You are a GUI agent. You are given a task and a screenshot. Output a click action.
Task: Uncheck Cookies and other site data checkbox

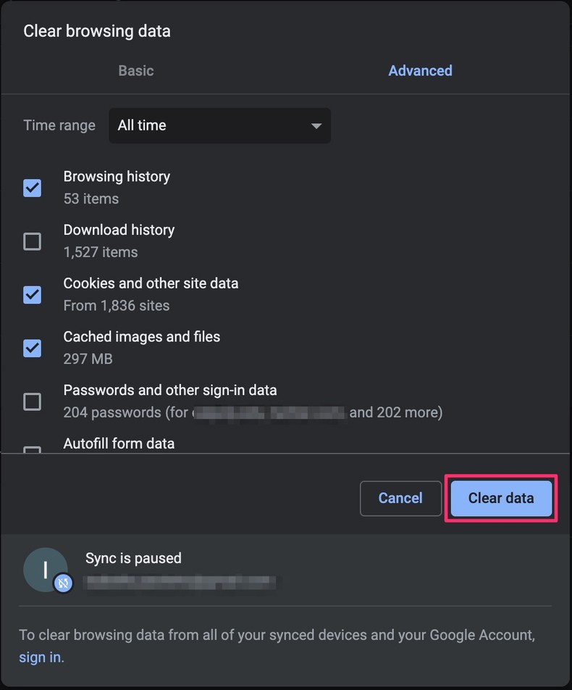[33, 294]
